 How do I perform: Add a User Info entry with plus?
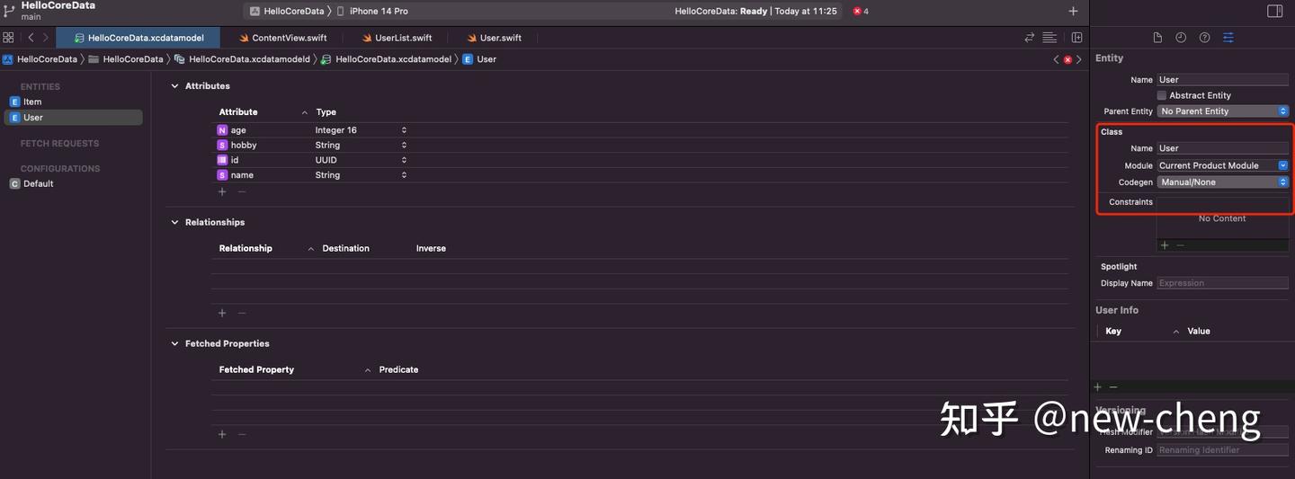tap(1097, 387)
